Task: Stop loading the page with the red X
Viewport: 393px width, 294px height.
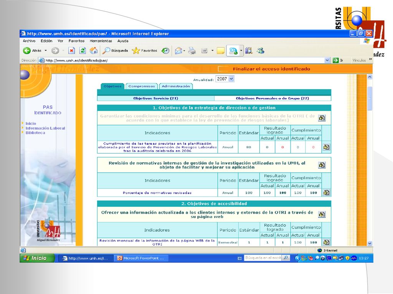Action: (x=71, y=51)
